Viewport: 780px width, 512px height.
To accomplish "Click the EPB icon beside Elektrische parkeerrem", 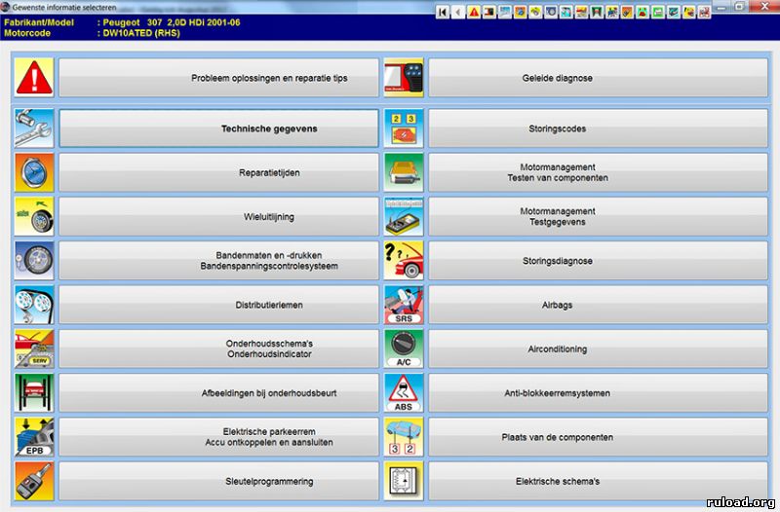I will [x=34, y=437].
